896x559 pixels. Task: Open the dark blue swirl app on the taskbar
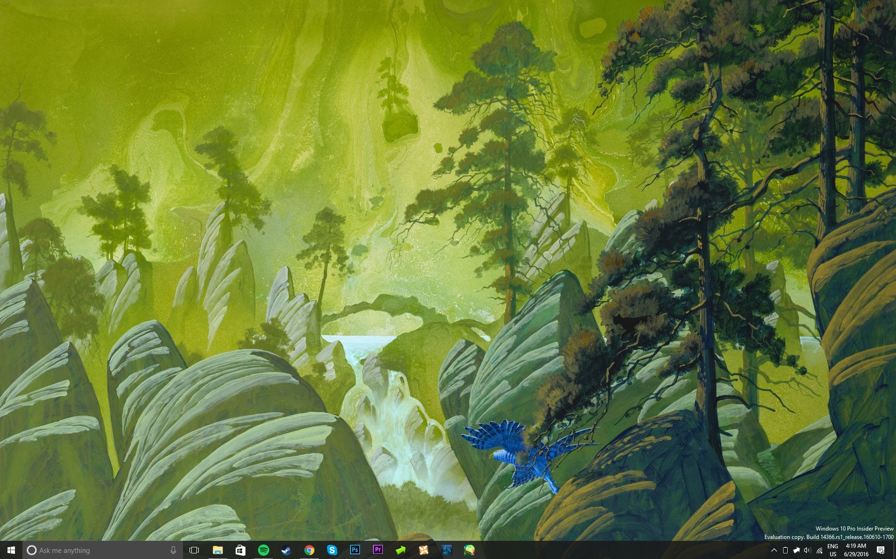(x=446, y=550)
